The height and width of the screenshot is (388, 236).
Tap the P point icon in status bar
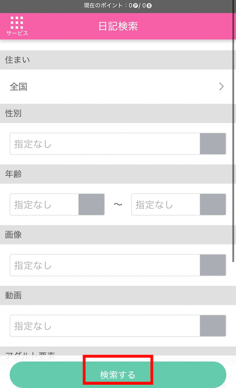(x=135, y=6)
